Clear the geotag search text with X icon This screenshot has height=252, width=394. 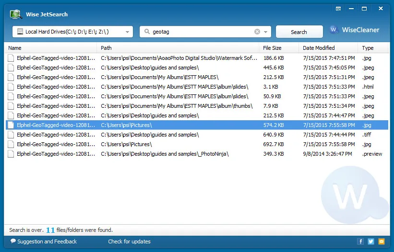point(257,32)
